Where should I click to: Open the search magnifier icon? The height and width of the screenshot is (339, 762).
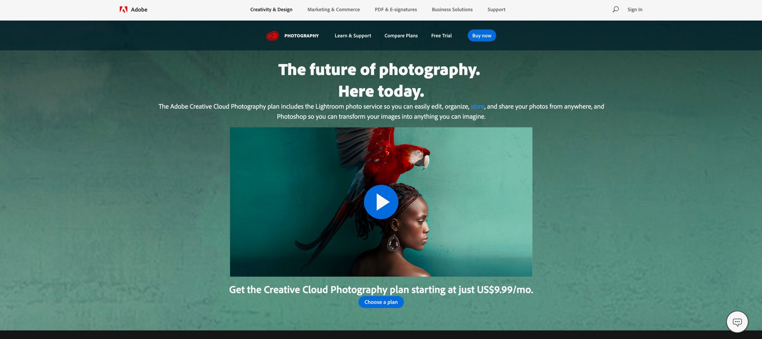pyautogui.click(x=615, y=9)
